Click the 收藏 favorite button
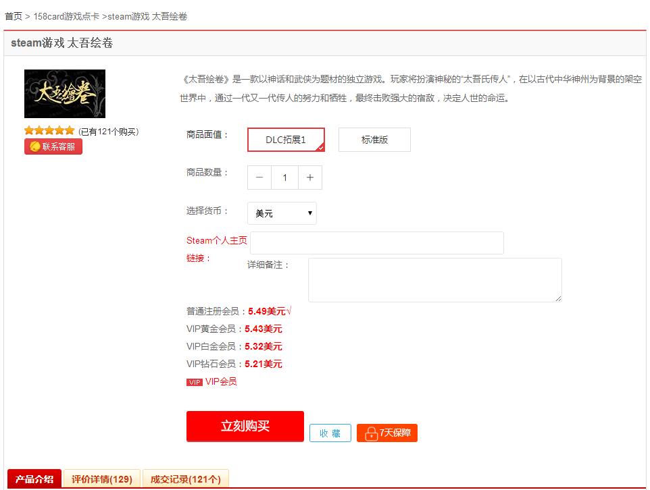The width and height of the screenshot is (650, 490). (330, 433)
